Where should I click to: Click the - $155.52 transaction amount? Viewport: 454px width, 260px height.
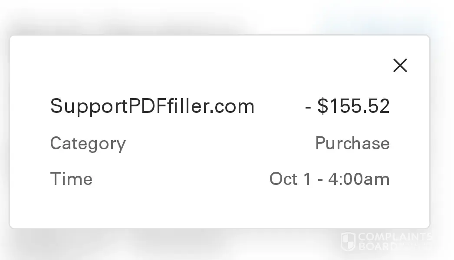(347, 106)
